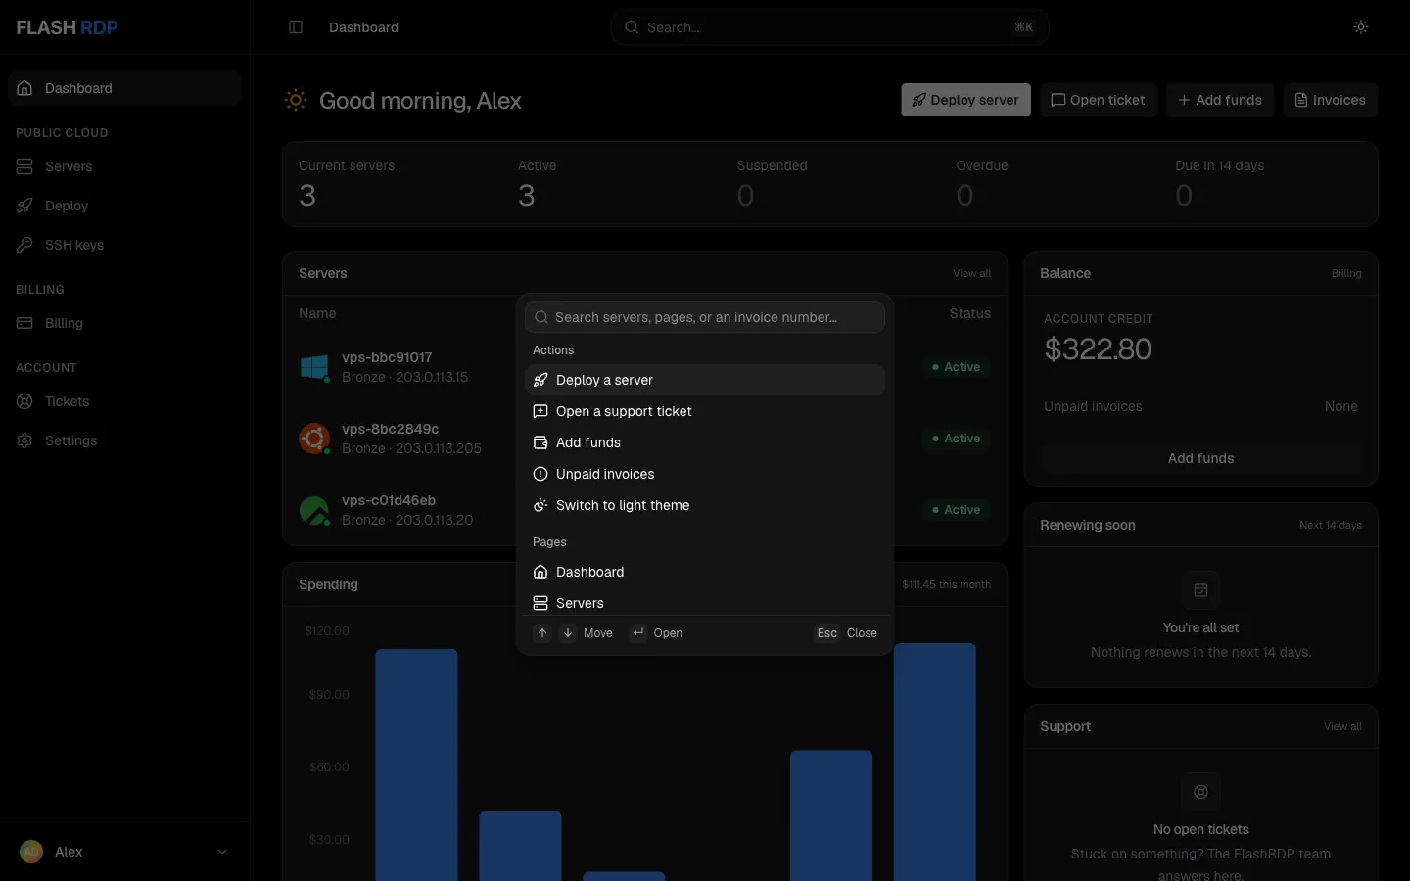Choose Add funds in command palette

tap(705, 442)
